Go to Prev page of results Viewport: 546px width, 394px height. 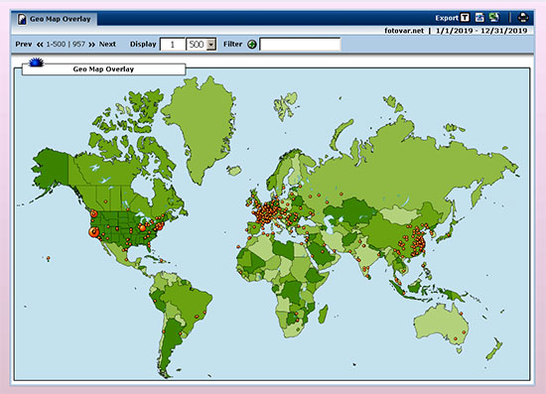point(24,45)
